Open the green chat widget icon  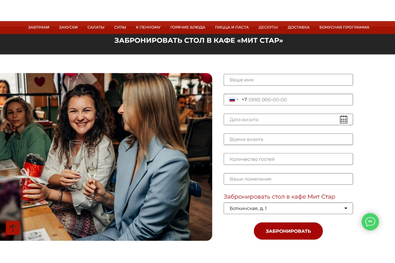370,222
